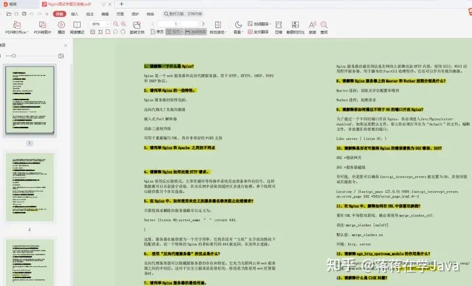
Task: Open the 划词翻译 dropdown
Action: [x=260, y=24]
